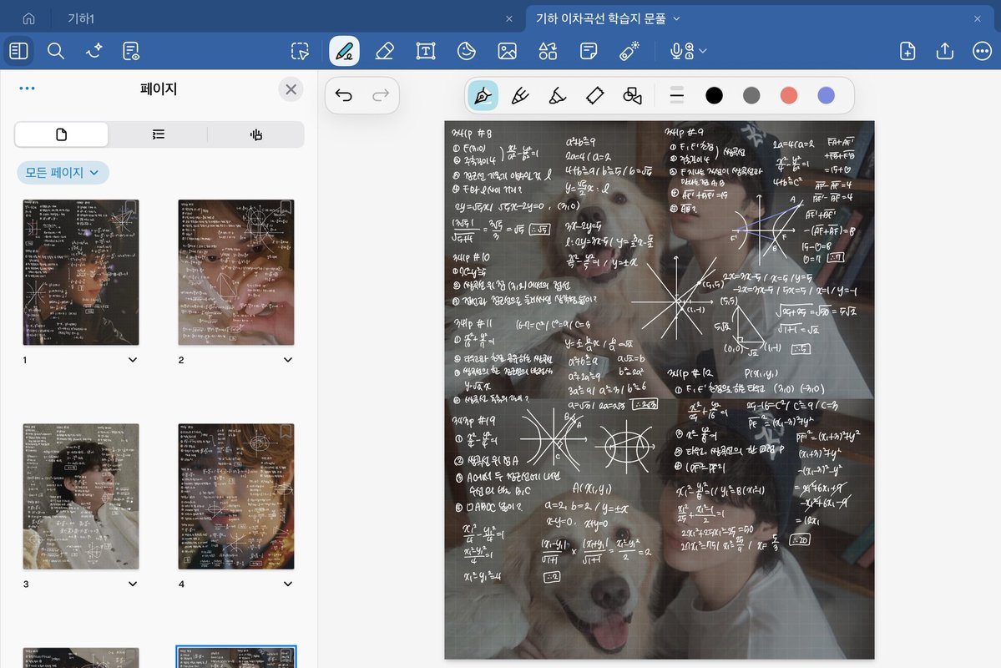Open page 3 thumbnail
The width and height of the screenshot is (1001, 668).
[x=81, y=496]
